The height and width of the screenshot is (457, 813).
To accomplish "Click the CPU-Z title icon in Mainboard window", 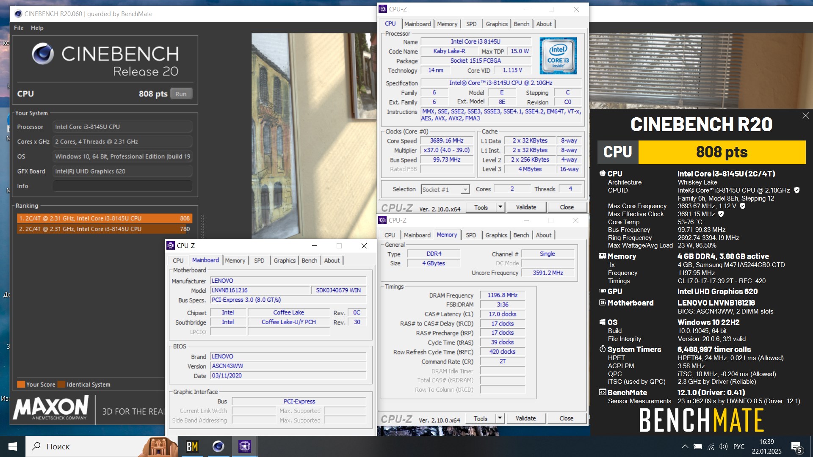I will tap(171, 245).
